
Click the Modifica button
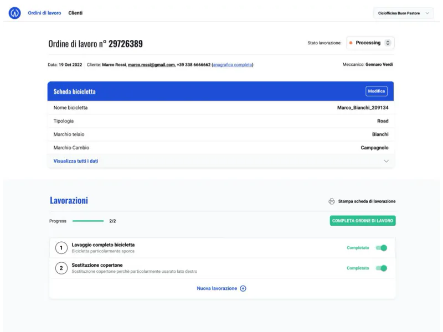click(377, 91)
